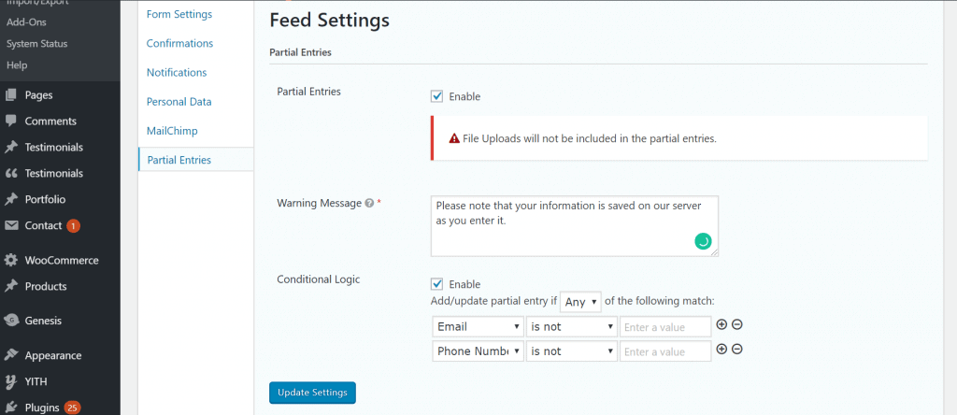
Task: Add a rule after the Email condition
Action: [721, 324]
